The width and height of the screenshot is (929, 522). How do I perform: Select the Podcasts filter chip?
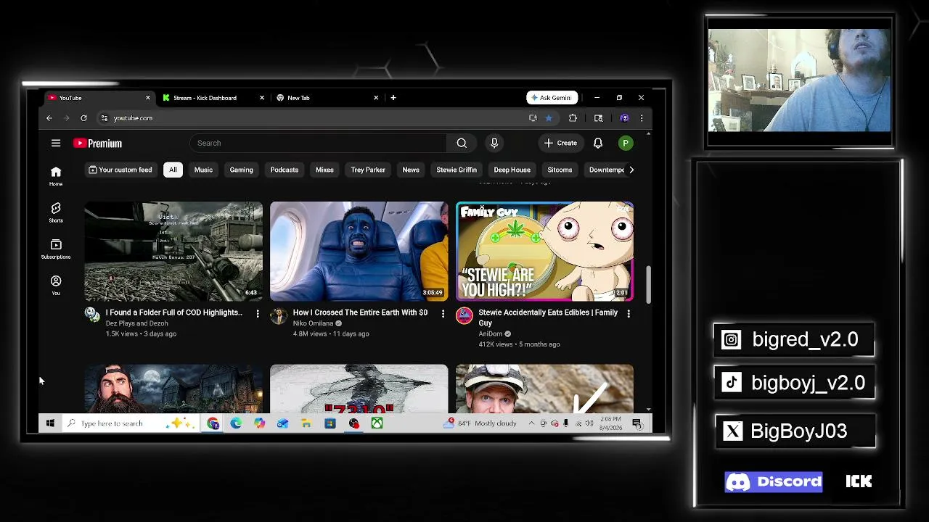tap(285, 170)
